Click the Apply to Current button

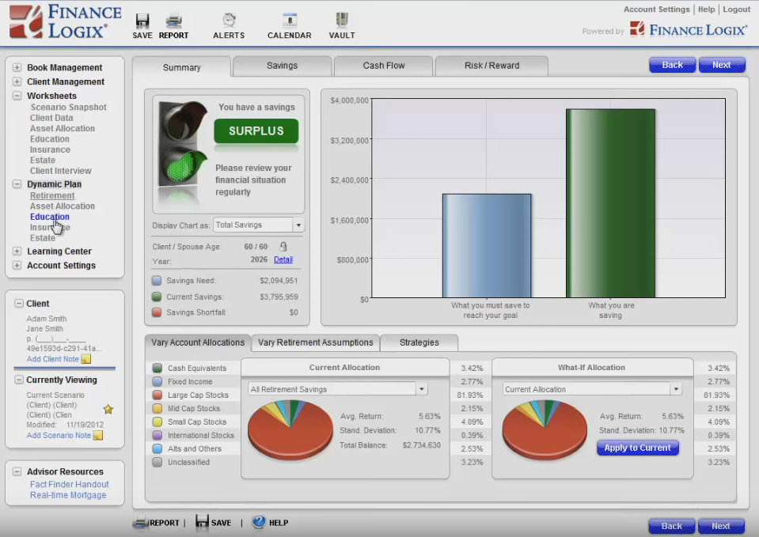(637, 448)
